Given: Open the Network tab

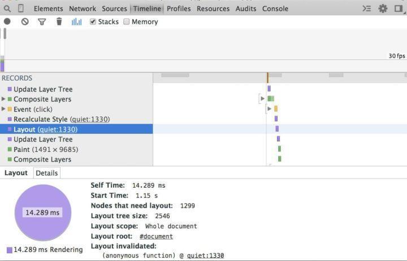Looking at the screenshot, I should (x=83, y=8).
